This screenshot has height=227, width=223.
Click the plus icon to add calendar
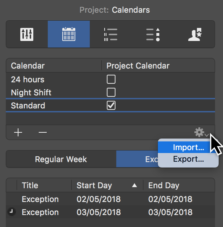[18, 132]
